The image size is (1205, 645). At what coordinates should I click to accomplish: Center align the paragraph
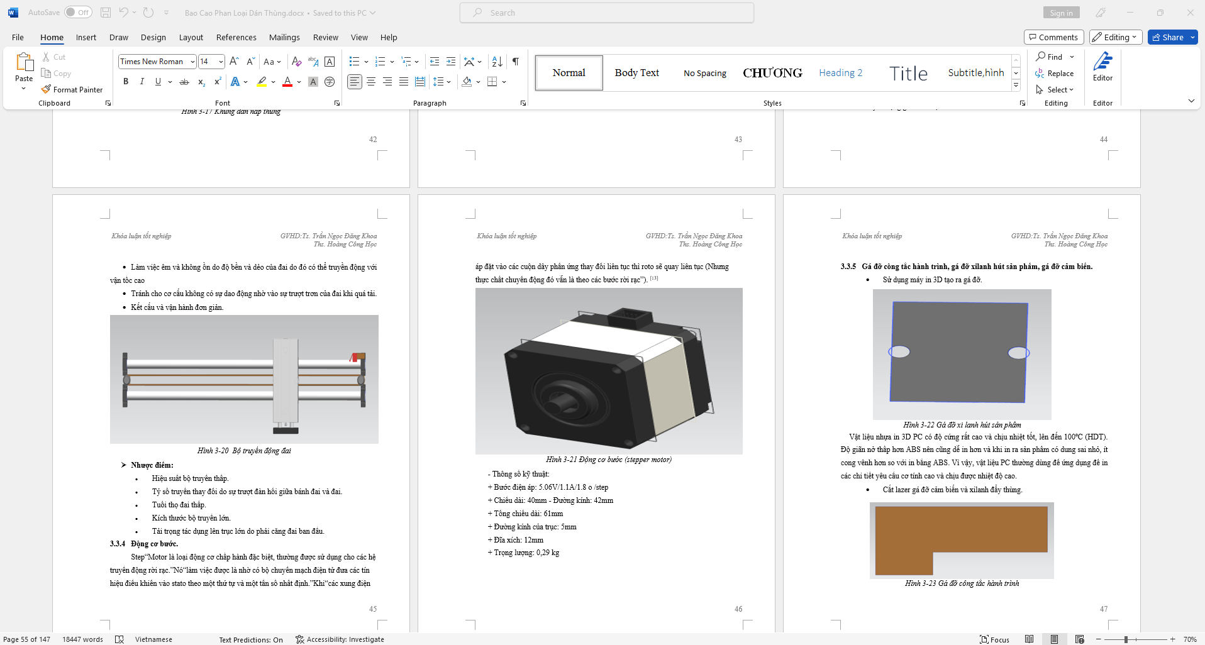[x=371, y=82]
